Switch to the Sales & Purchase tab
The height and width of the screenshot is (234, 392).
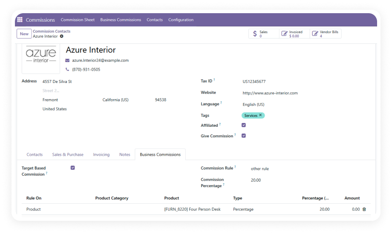click(68, 154)
